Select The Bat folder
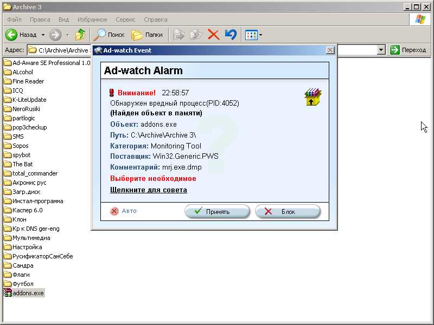The height and width of the screenshot is (325, 434). [18, 164]
